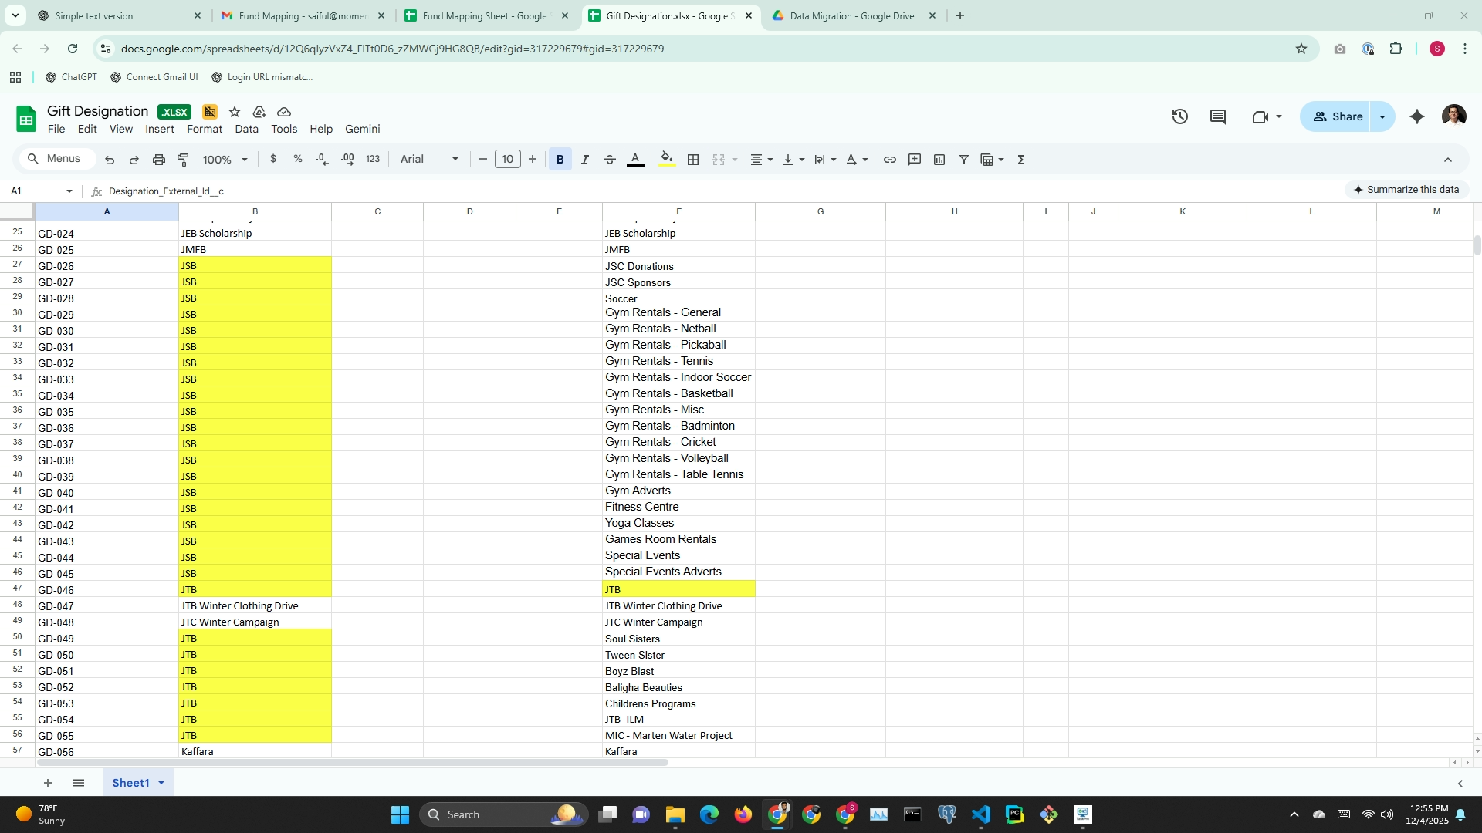Toggle italic formatting
Viewport: 1482px width, 833px height.
pyautogui.click(x=584, y=160)
